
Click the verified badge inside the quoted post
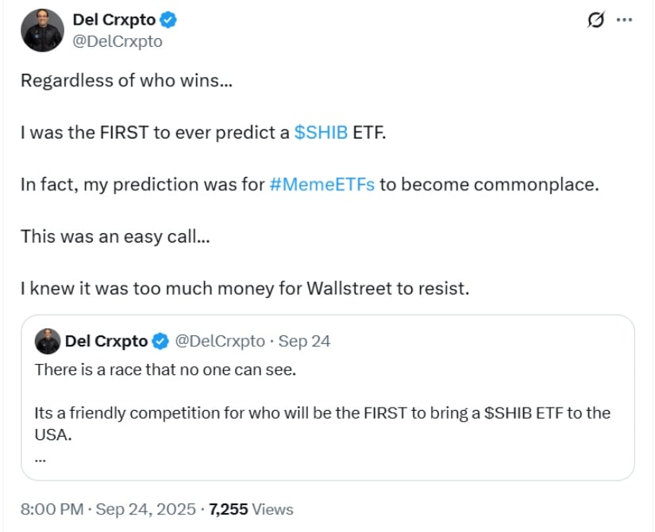coord(160,342)
